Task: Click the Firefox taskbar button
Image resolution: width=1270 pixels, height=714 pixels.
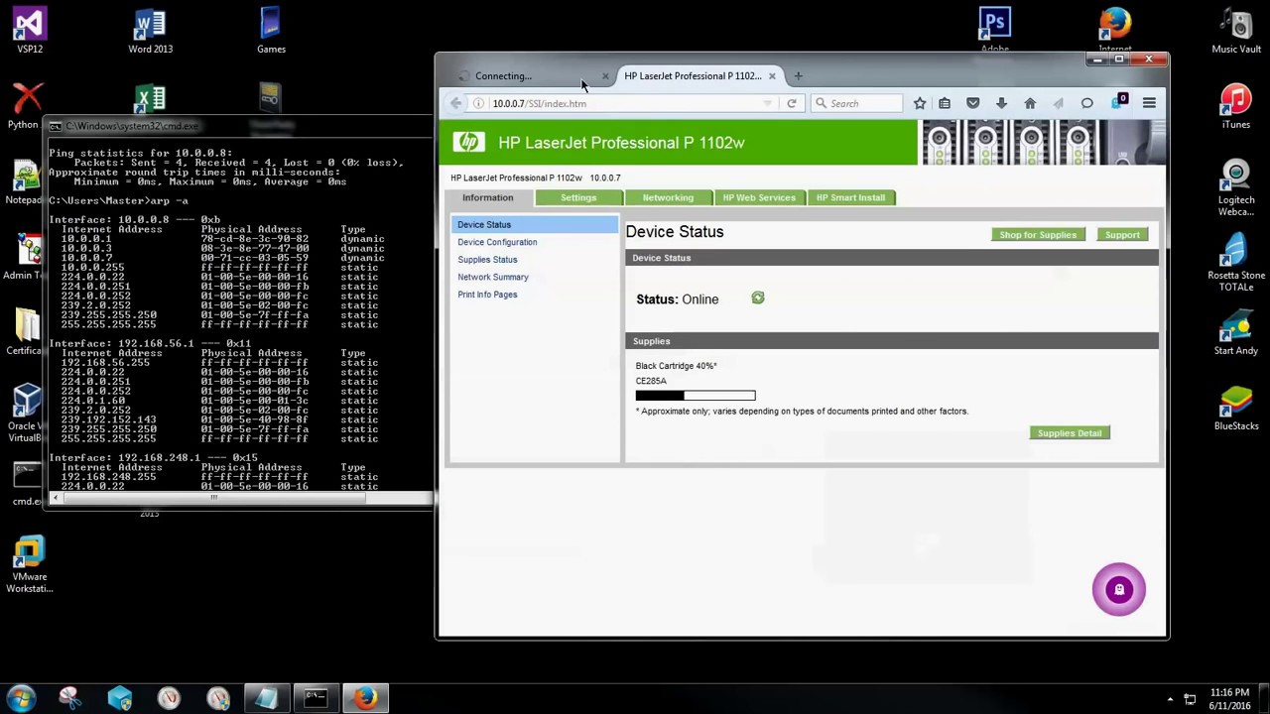Action: [365, 698]
